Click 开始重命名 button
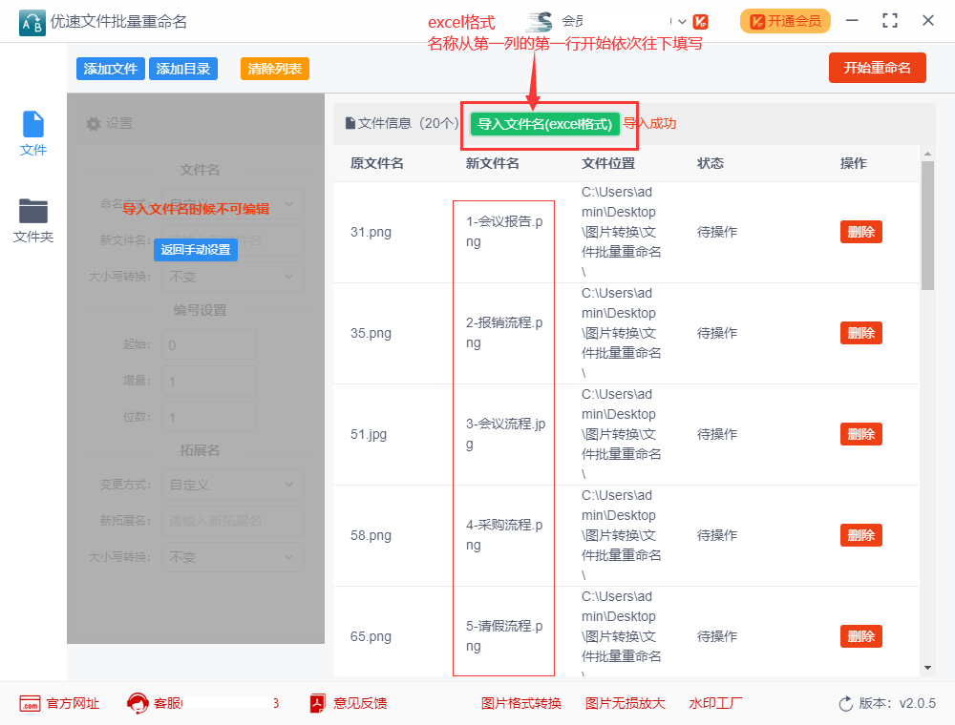Image resolution: width=955 pixels, height=725 pixels. tap(877, 68)
